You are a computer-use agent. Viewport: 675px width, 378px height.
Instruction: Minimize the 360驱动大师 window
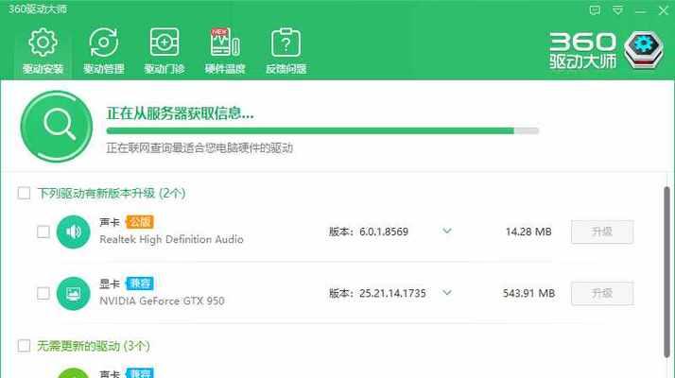point(641,10)
